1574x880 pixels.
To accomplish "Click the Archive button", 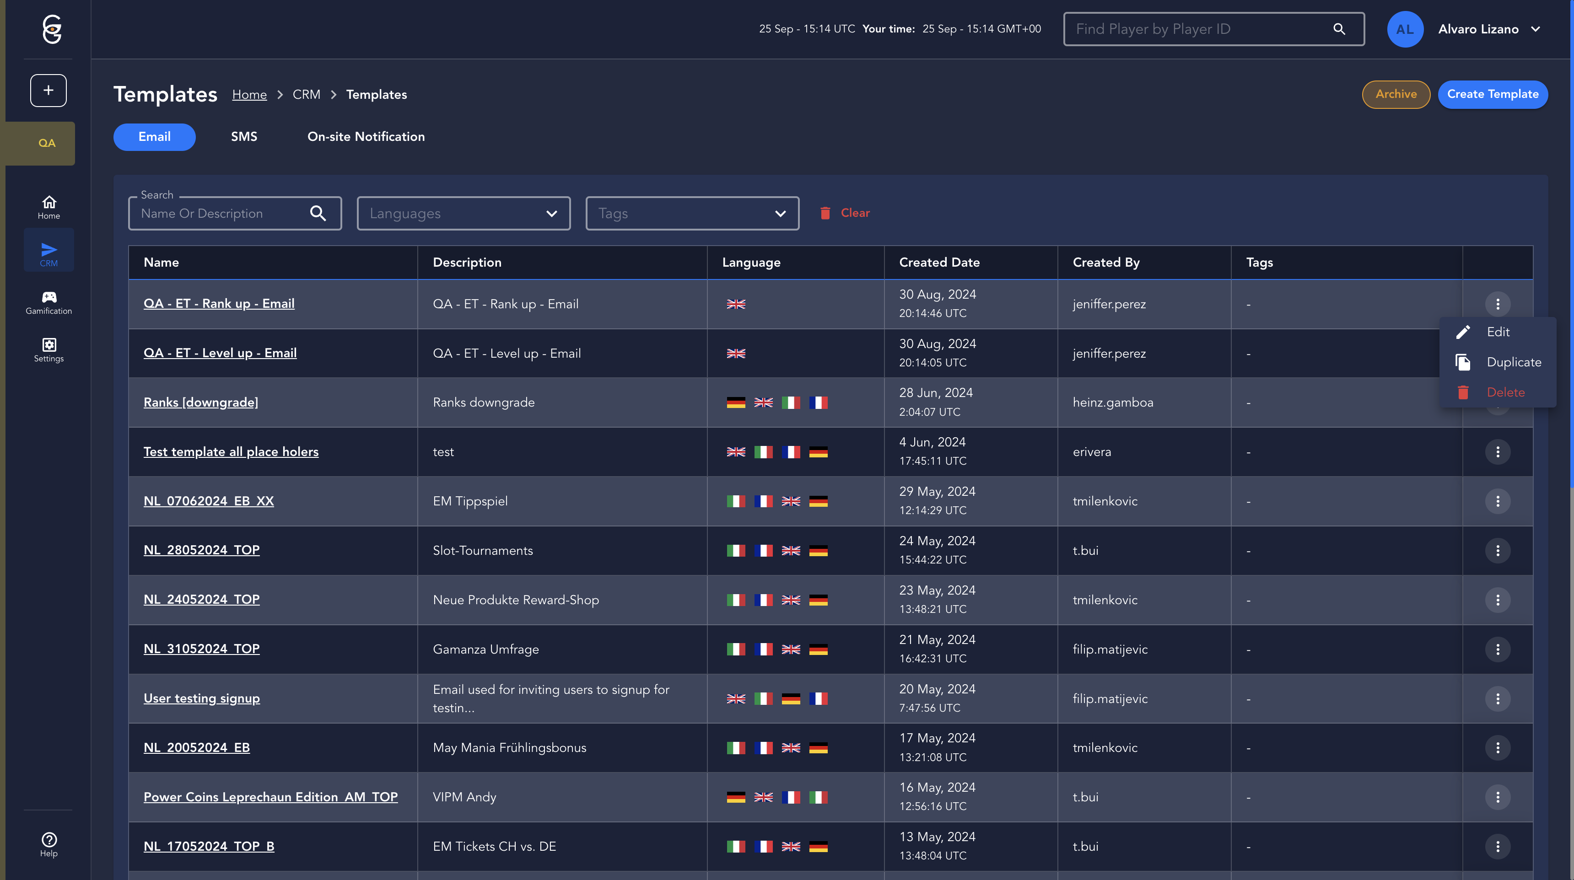I will [1396, 95].
